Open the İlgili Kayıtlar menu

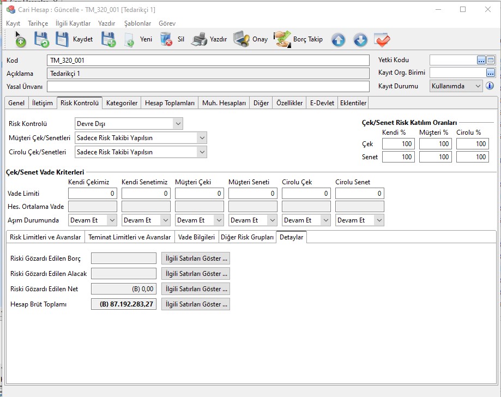(73, 23)
